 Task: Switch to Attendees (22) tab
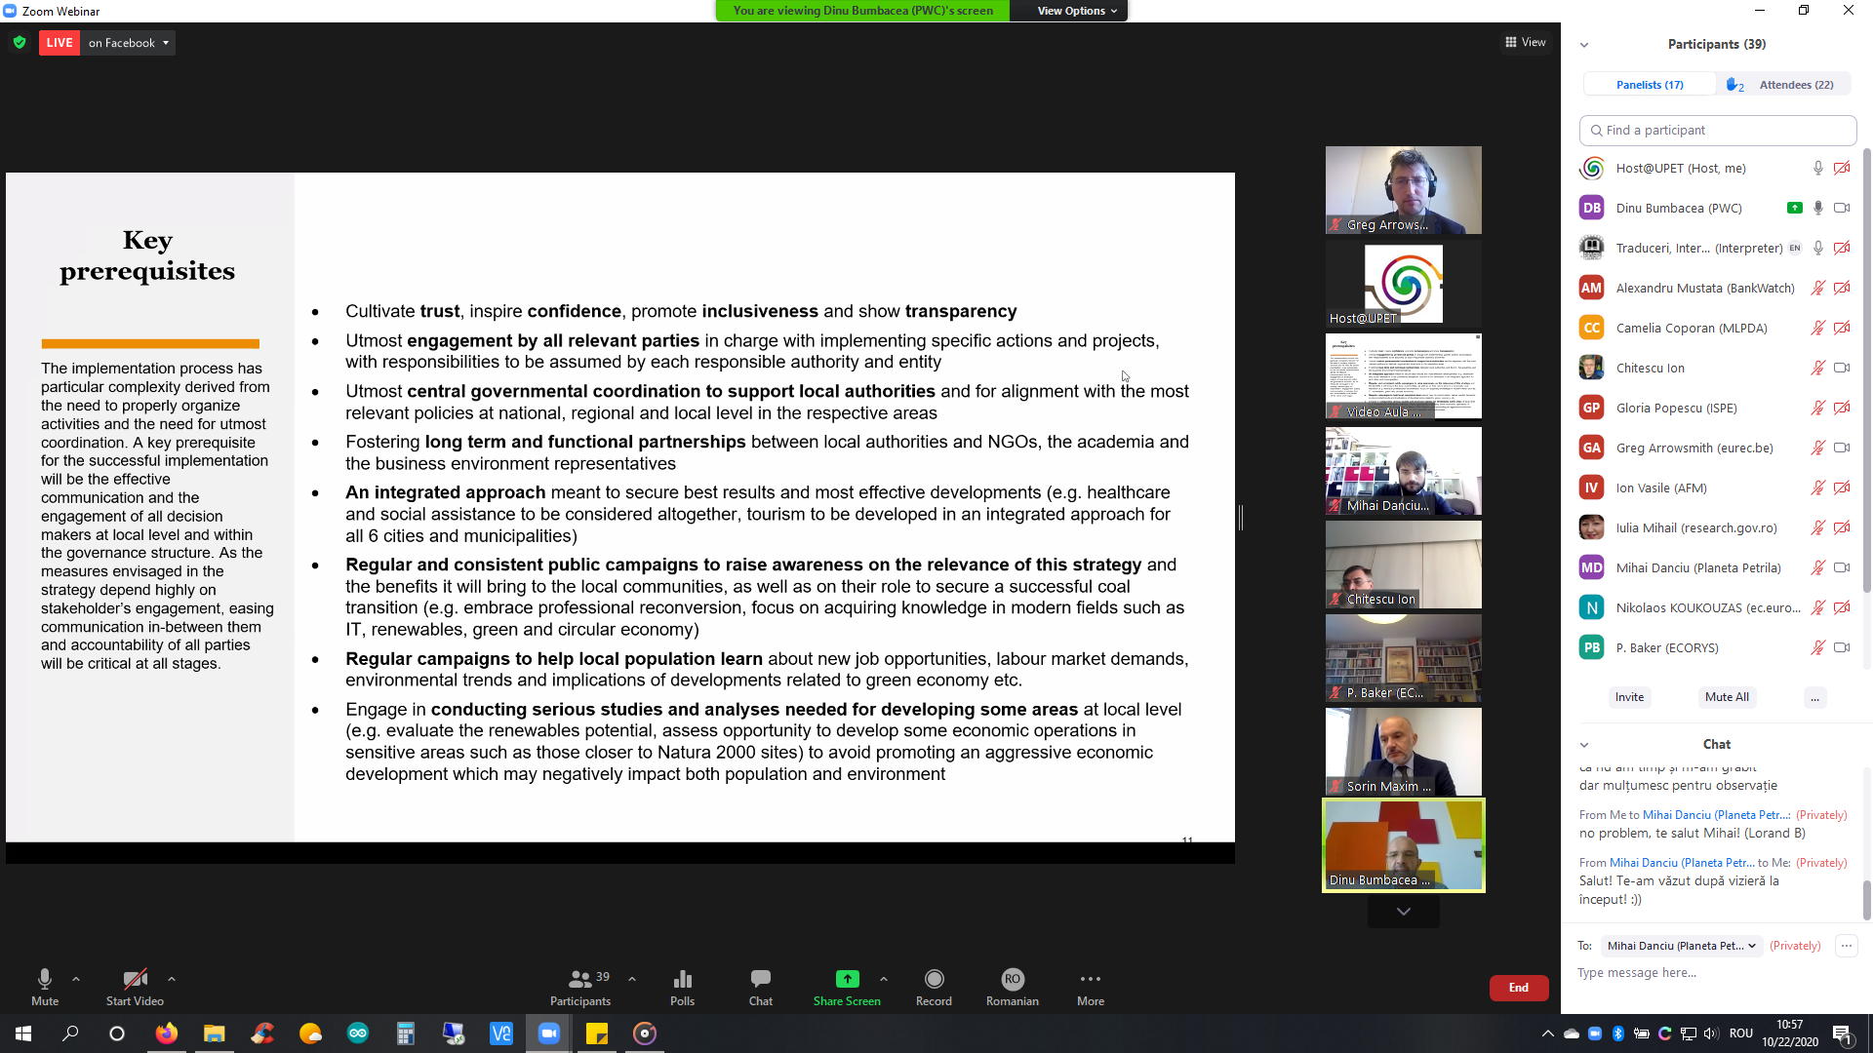click(1795, 85)
